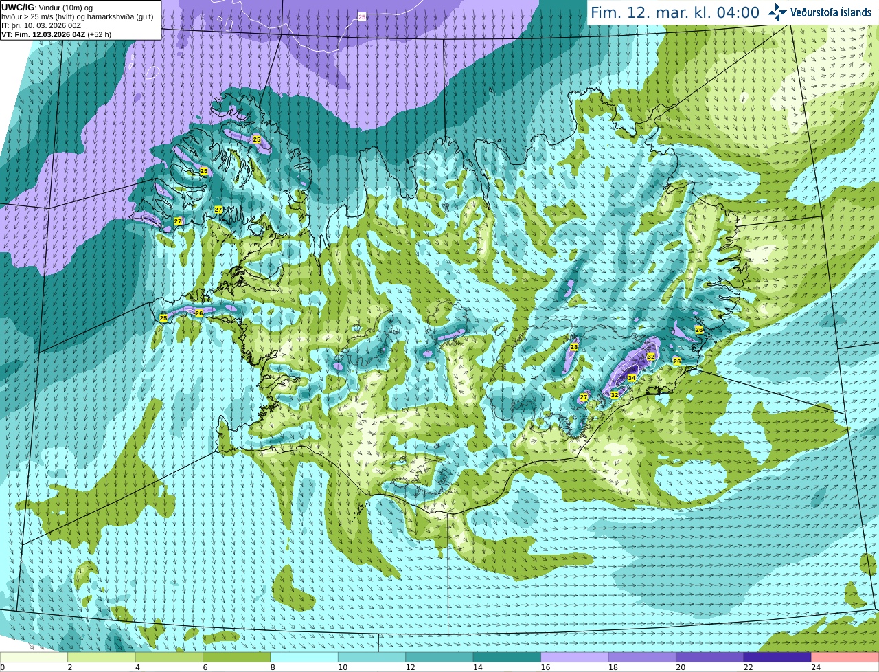The height and width of the screenshot is (672, 879).
Task: Click the legend scale number 16
Action: coord(545,667)
